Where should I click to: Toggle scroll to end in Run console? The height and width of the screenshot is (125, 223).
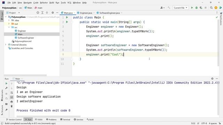[11, 97]
